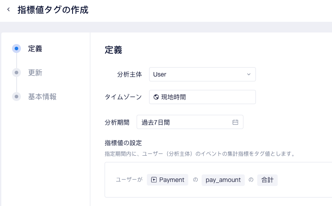Select the grey 更新 step indicator dot
The width and height of the screenshot is (332, 206).
pos(16,73)
